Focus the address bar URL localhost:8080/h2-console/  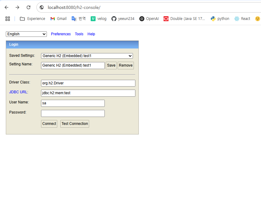[x=74, y=7]
